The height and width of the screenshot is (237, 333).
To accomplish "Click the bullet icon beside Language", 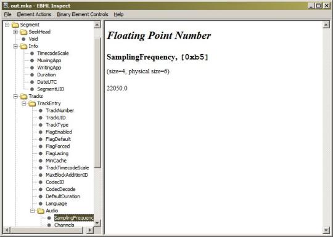I will coord(41,204).
